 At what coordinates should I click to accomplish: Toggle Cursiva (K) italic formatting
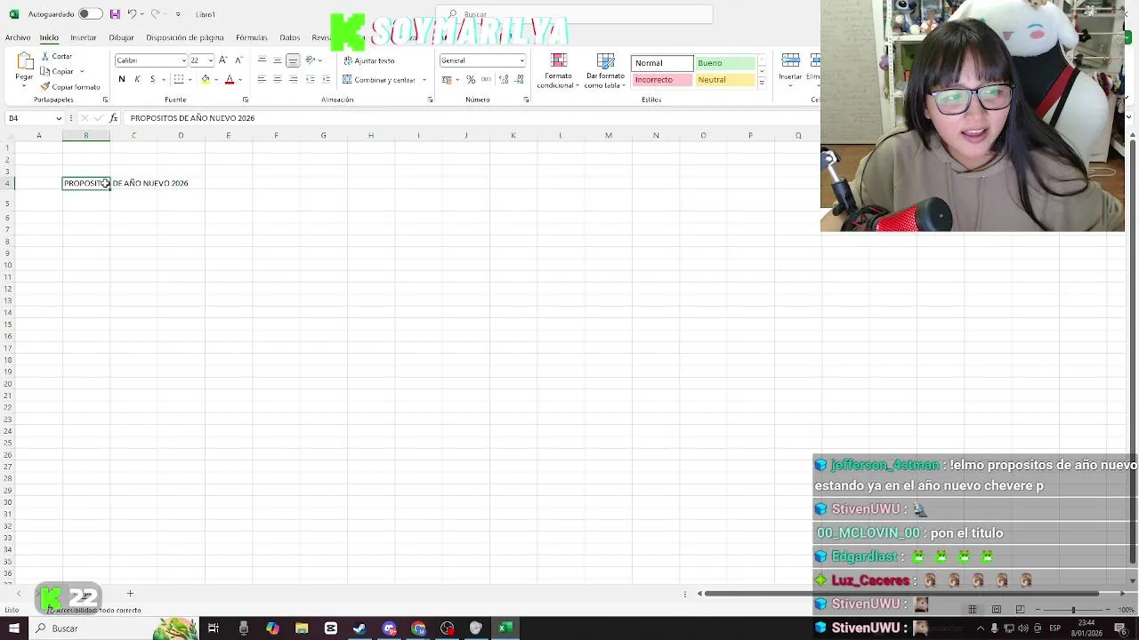click(x=137, y=79)
